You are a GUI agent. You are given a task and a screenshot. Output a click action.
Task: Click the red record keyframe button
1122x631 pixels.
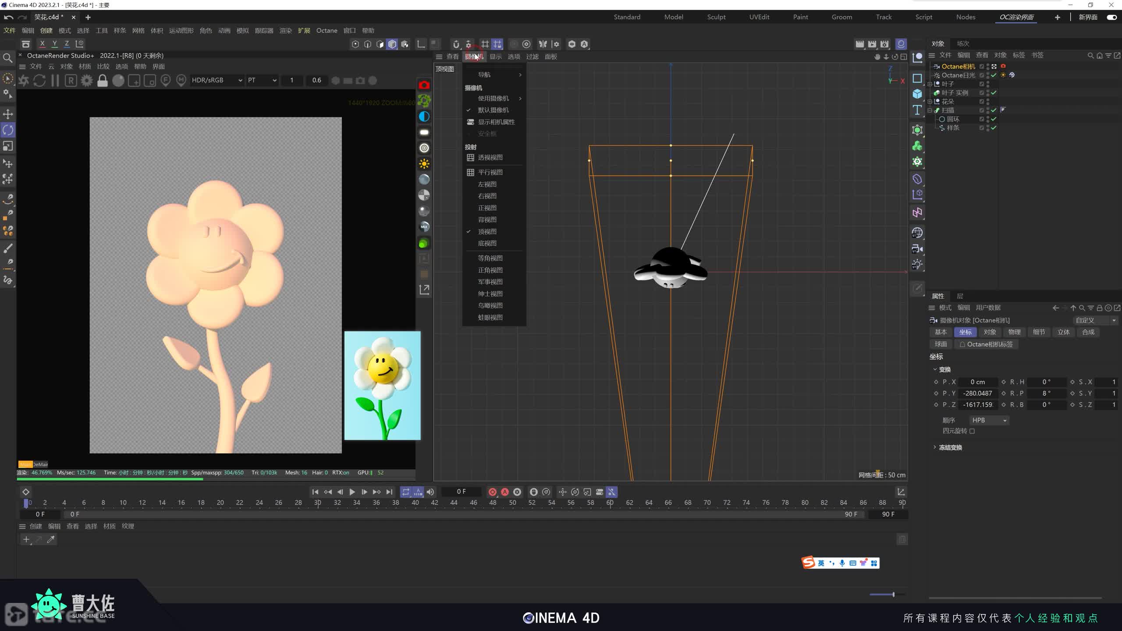493,492
